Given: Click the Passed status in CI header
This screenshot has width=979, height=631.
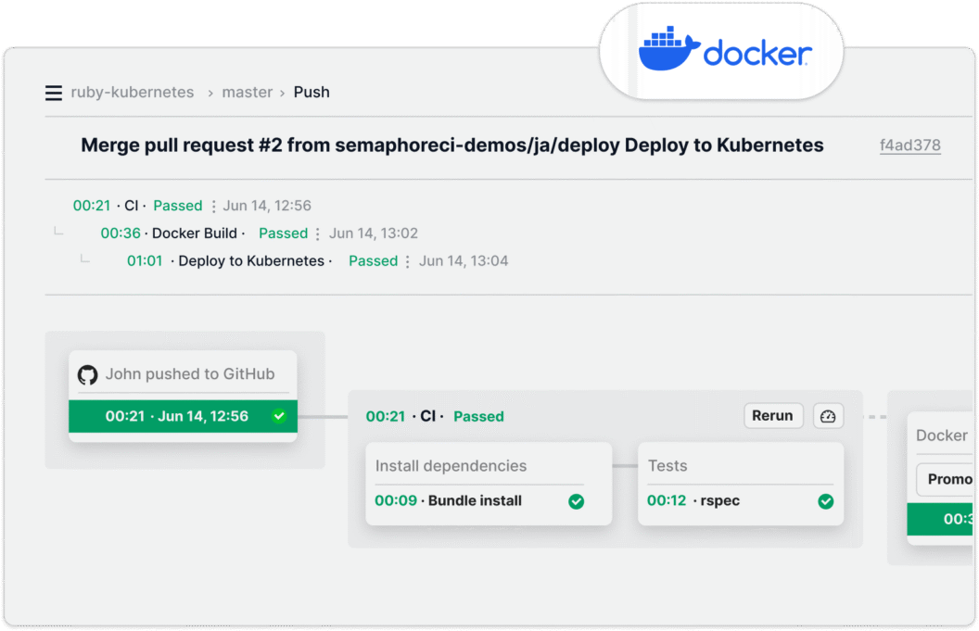Looking at the screenshot, I should pyautogui.click(x=478, y=416).
